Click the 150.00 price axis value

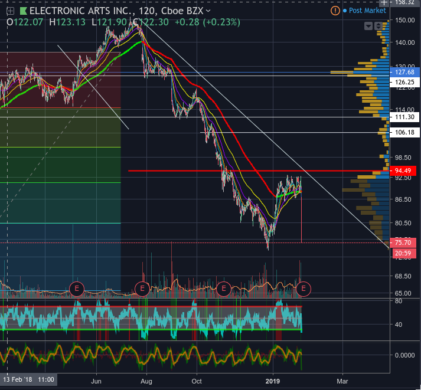click(x=405, y=20)
